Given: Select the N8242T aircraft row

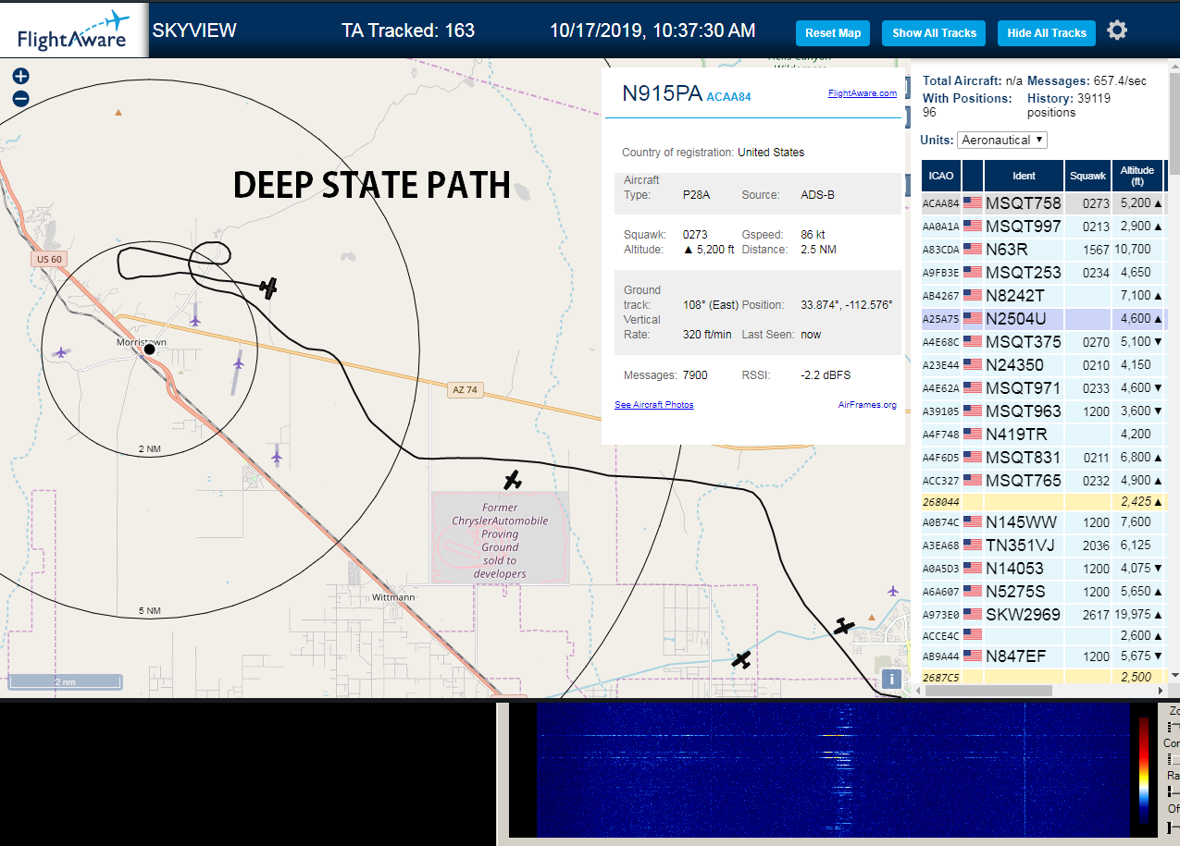Looking at the screenshot, I should 1043,296.
